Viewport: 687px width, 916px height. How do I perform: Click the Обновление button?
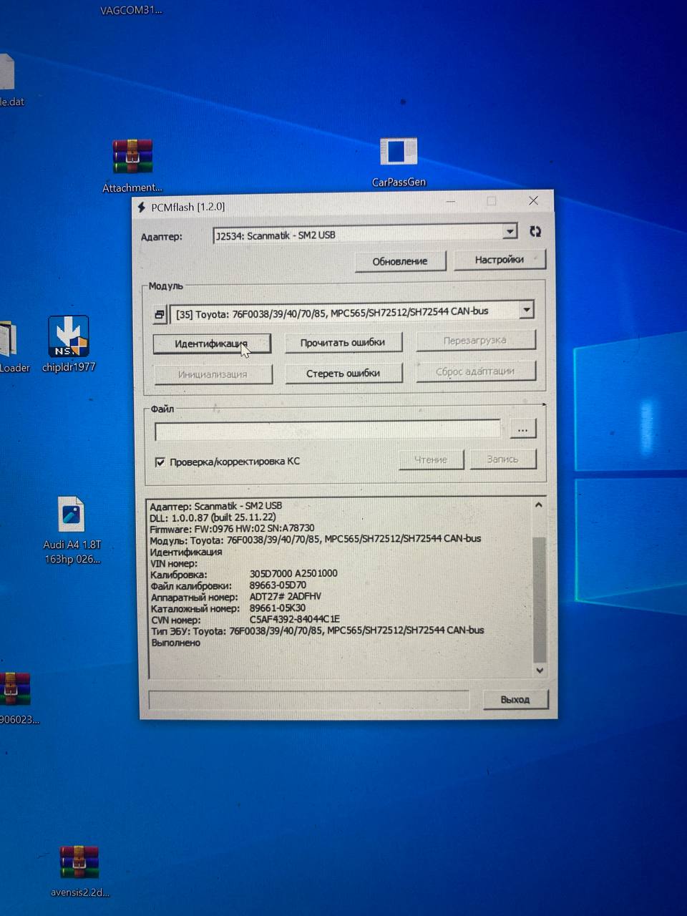[x=399, y=261]
